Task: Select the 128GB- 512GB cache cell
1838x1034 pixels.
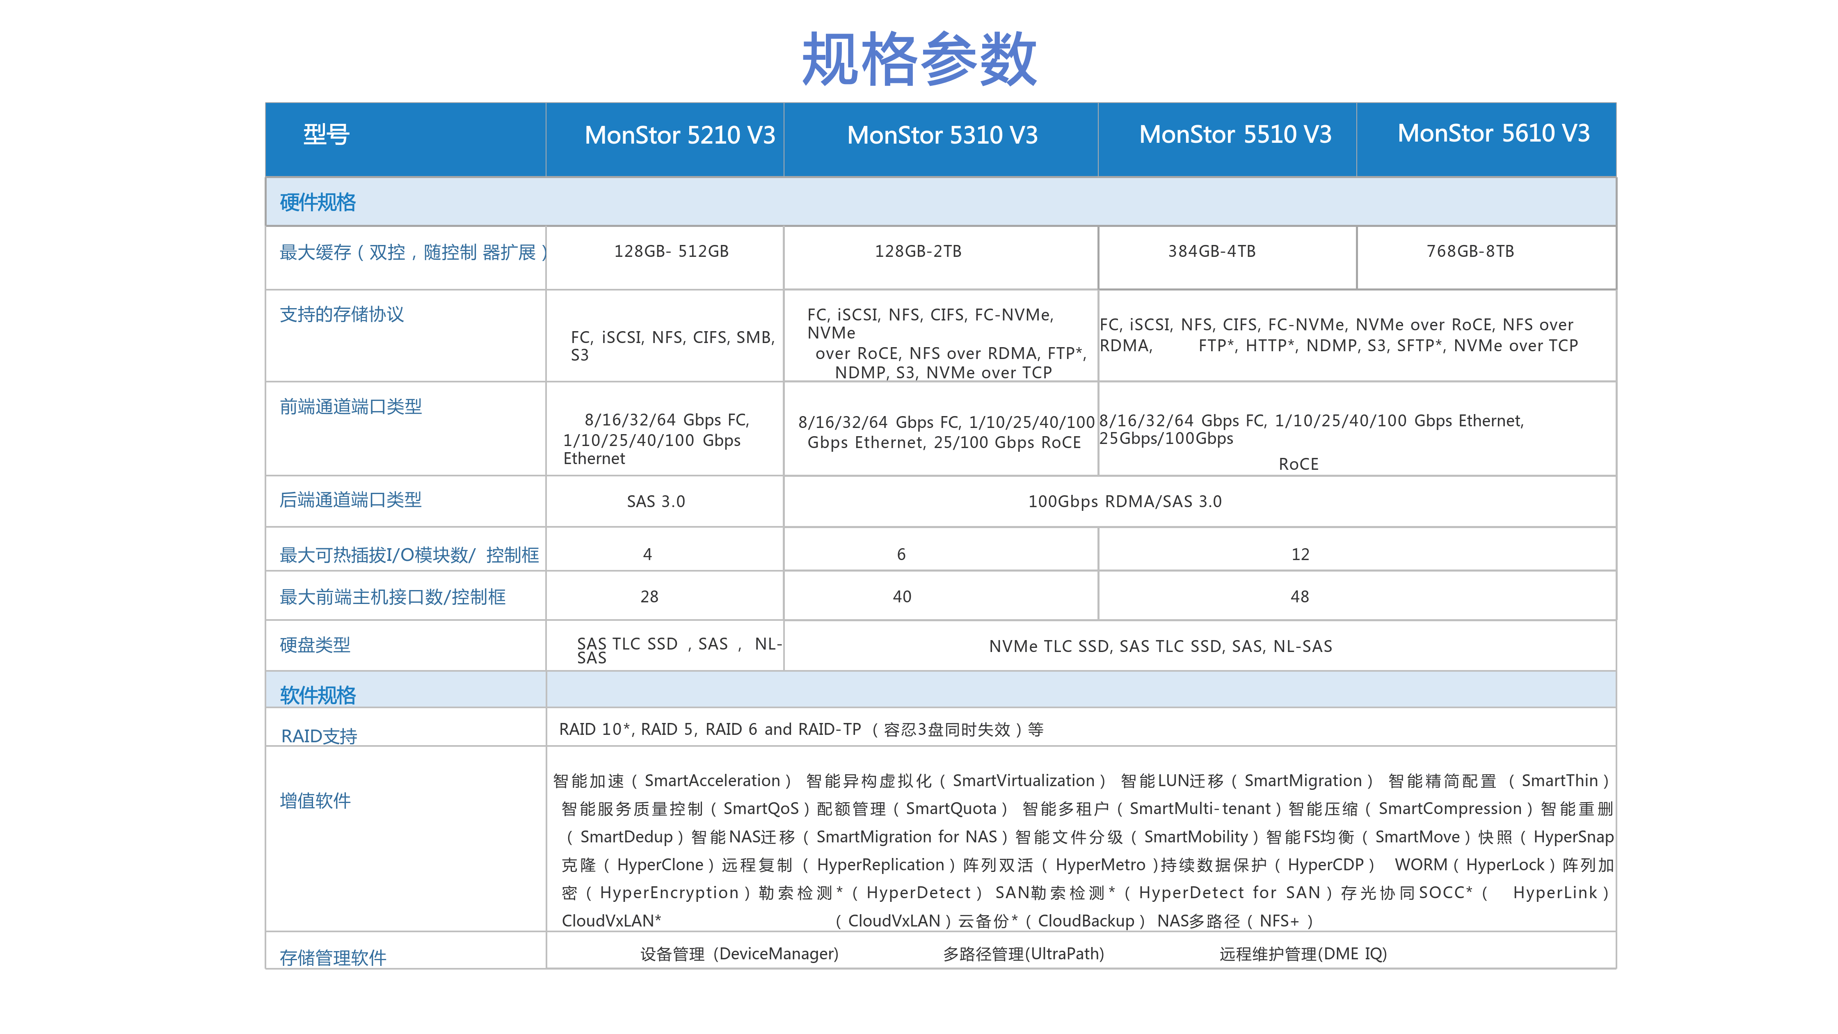Action: pos(665,258)
